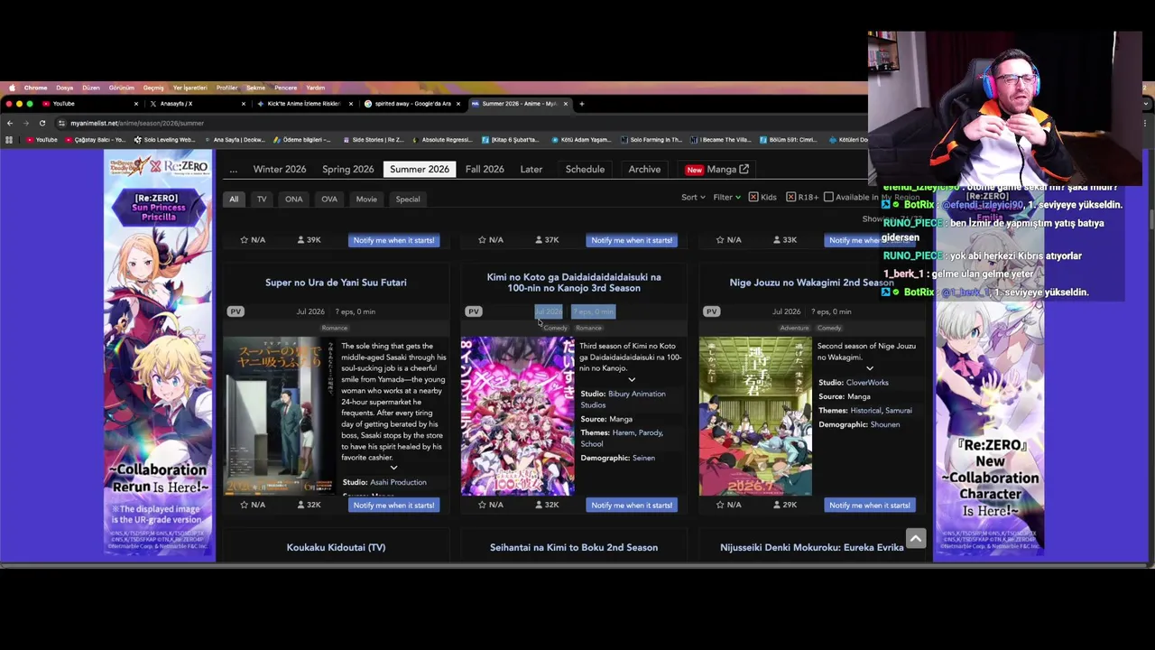Close the spirited away Google tab
Image resolution: width=1155 pixels, height=650 pixels.
point(458,104)
